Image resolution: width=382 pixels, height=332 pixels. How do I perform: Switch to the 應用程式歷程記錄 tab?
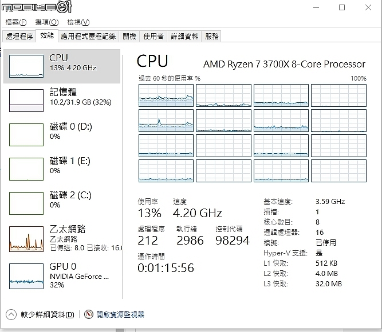click(x=88, y=36)
